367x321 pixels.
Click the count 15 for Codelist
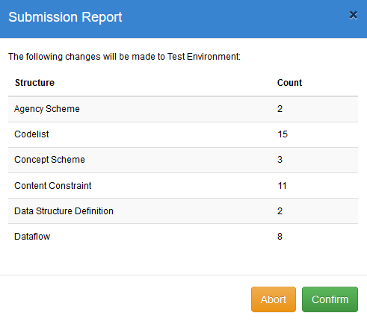283,134
